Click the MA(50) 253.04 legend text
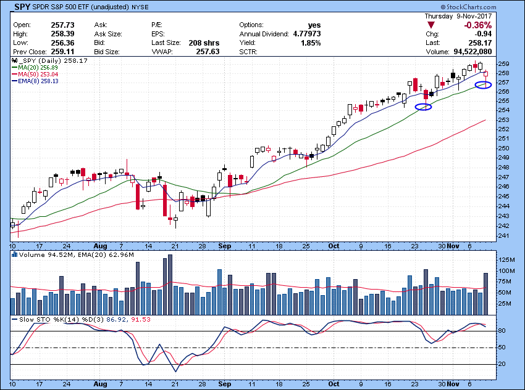 (x=38, y=74)
